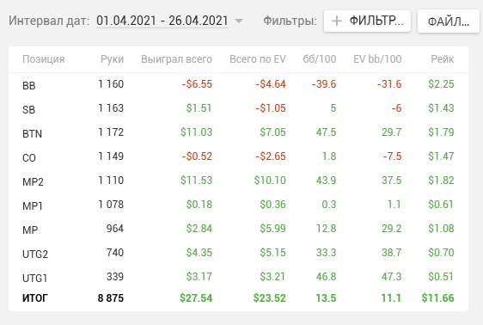The height and width of the screenshot is (325, 483).
Task: Click won amount $0.18 in MP1 row
Action: tap(199, 204)
